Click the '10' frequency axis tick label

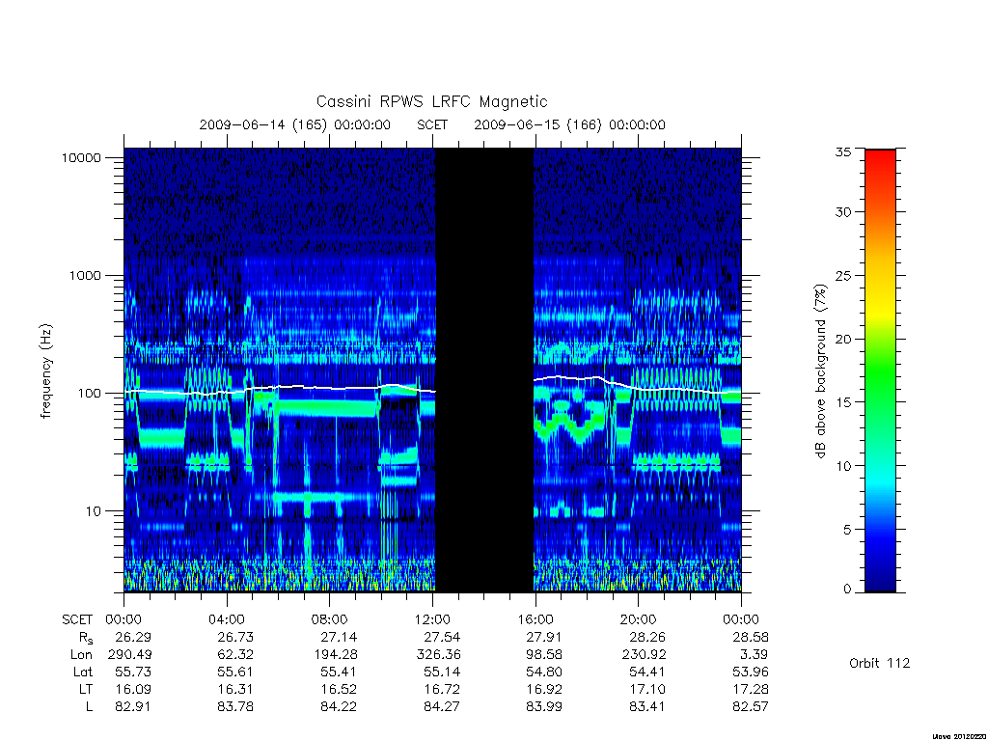click(x=94, y=511)
